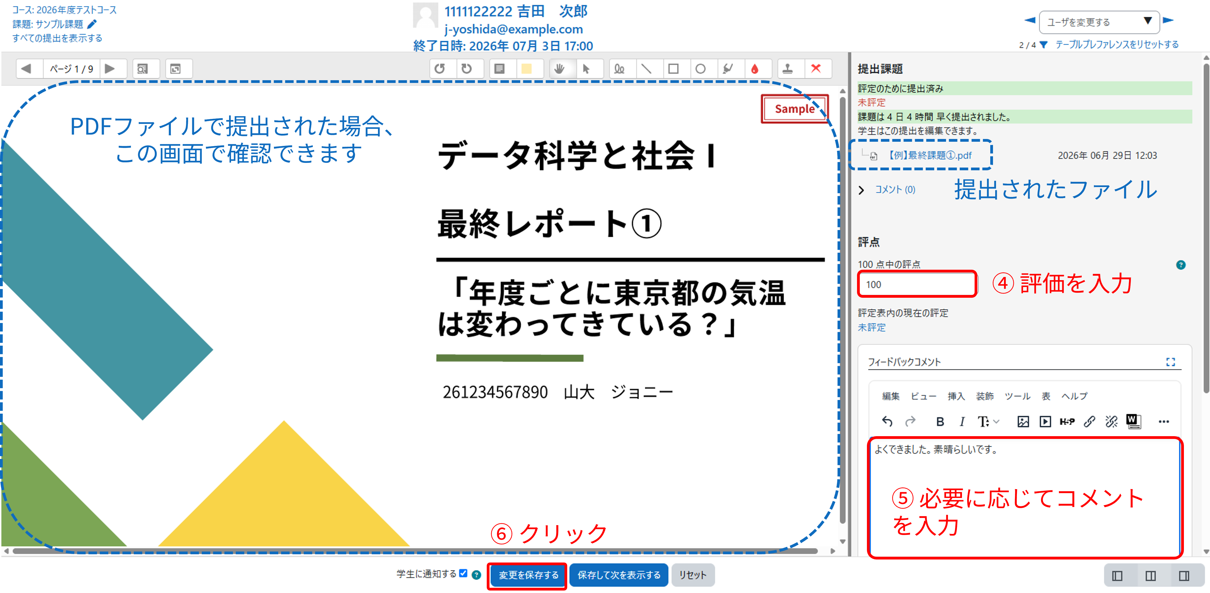
Task: Toggle italic formatting in editor
Action: [961, 422]
